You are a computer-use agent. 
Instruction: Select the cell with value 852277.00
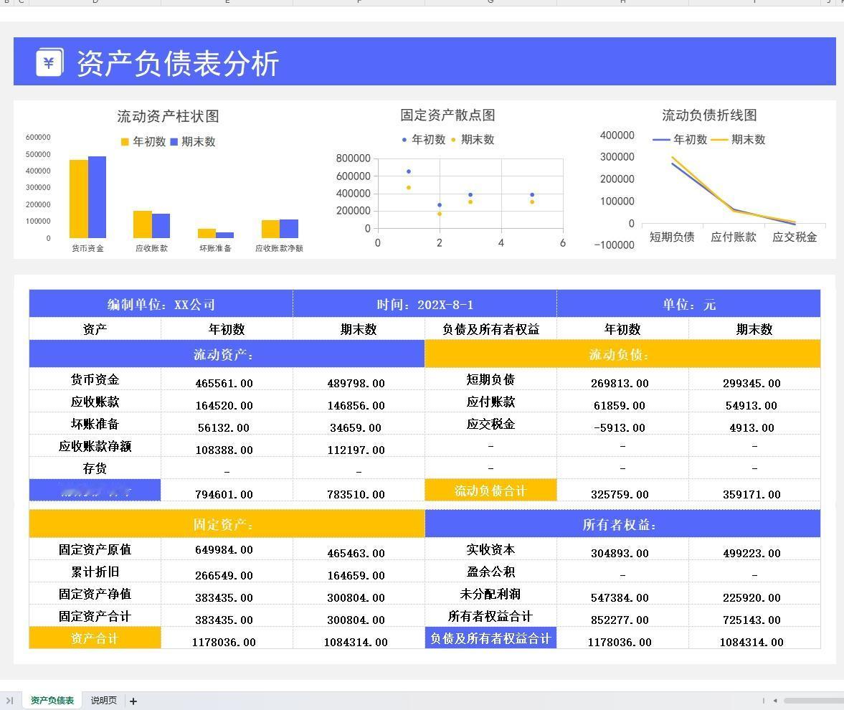point(622,615)
